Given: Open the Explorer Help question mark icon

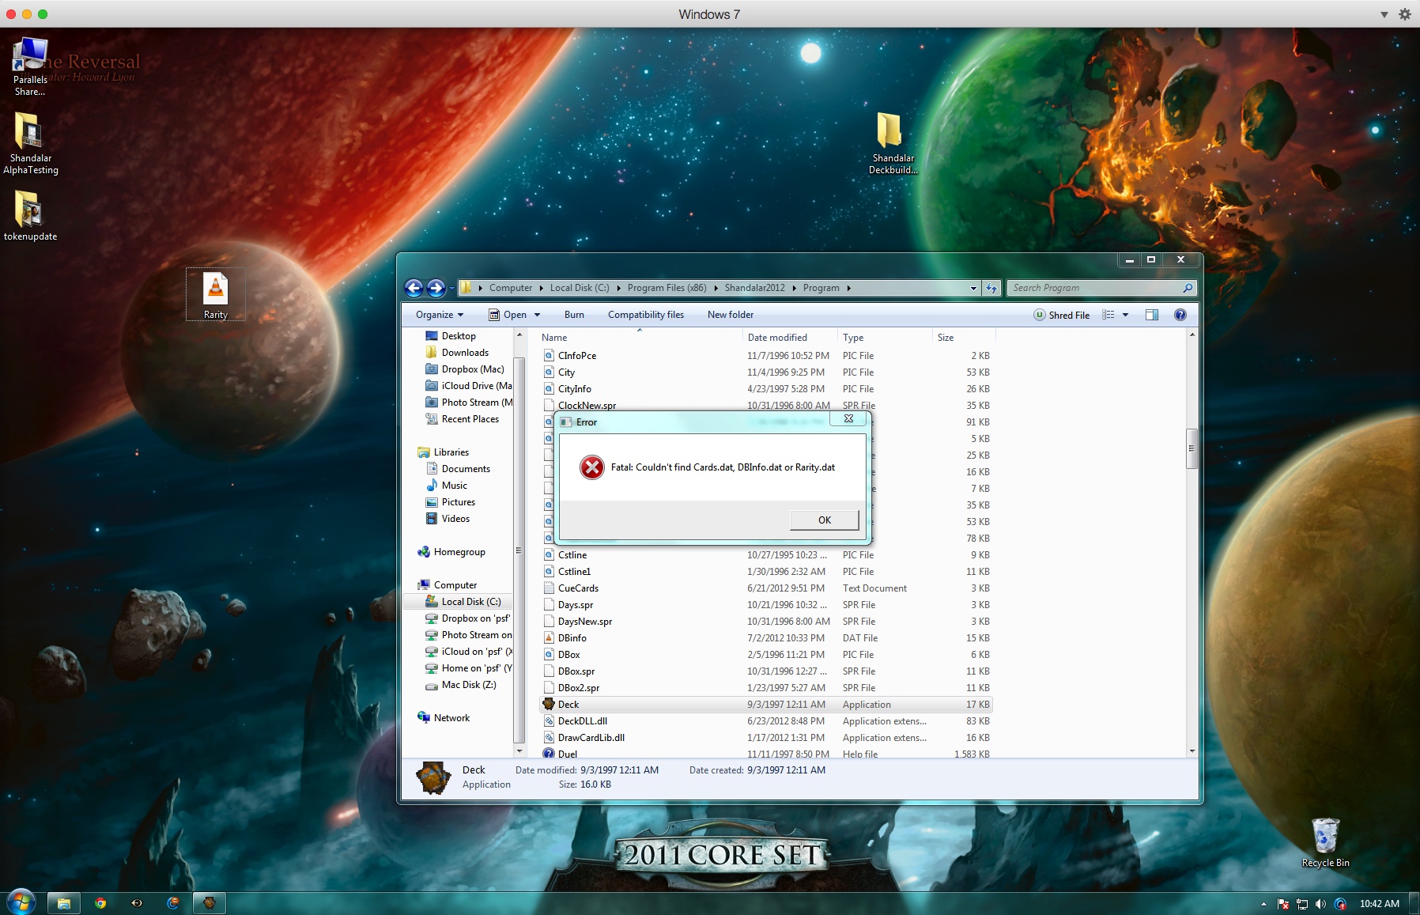Looking at the screenshot, I should click(1180, 315).
